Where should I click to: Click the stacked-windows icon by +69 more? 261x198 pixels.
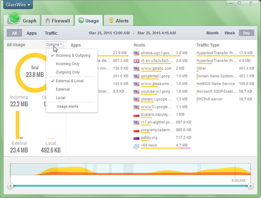click(x=136, y=147)
